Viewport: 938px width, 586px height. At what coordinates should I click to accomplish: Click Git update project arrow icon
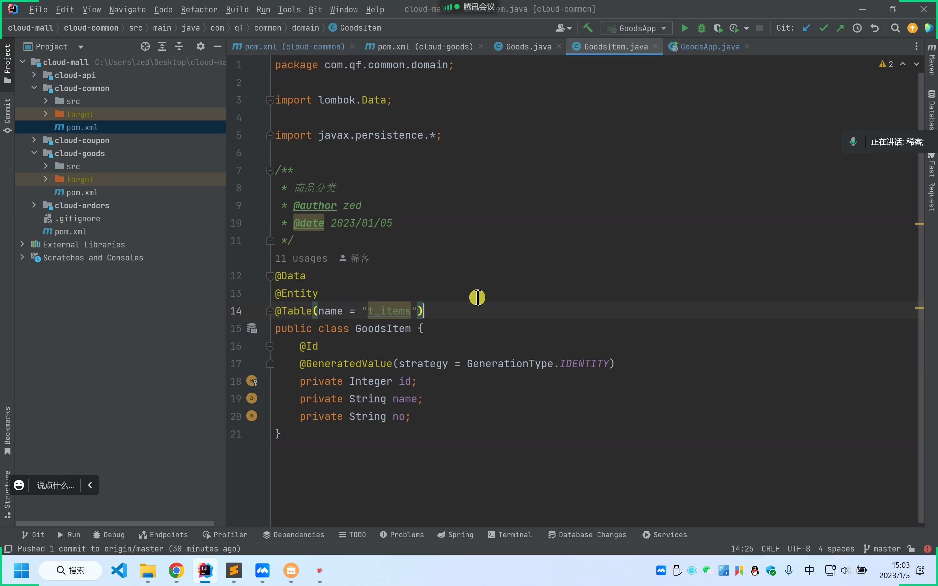(807, 28)
